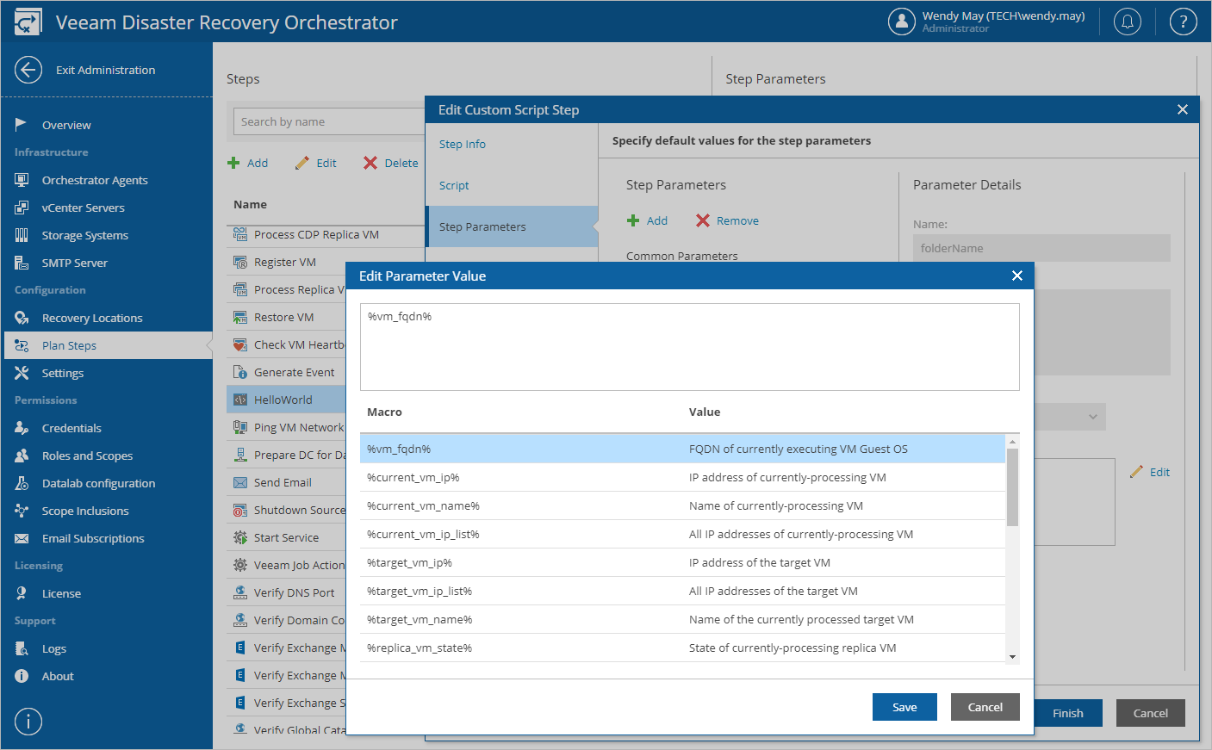Click the Exit Administration back arrow icon
Image resolution: width=1212 pixels, height=750 pixels.
28,70
